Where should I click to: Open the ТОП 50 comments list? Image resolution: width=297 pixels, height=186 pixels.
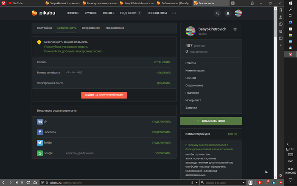click(232, 134)
